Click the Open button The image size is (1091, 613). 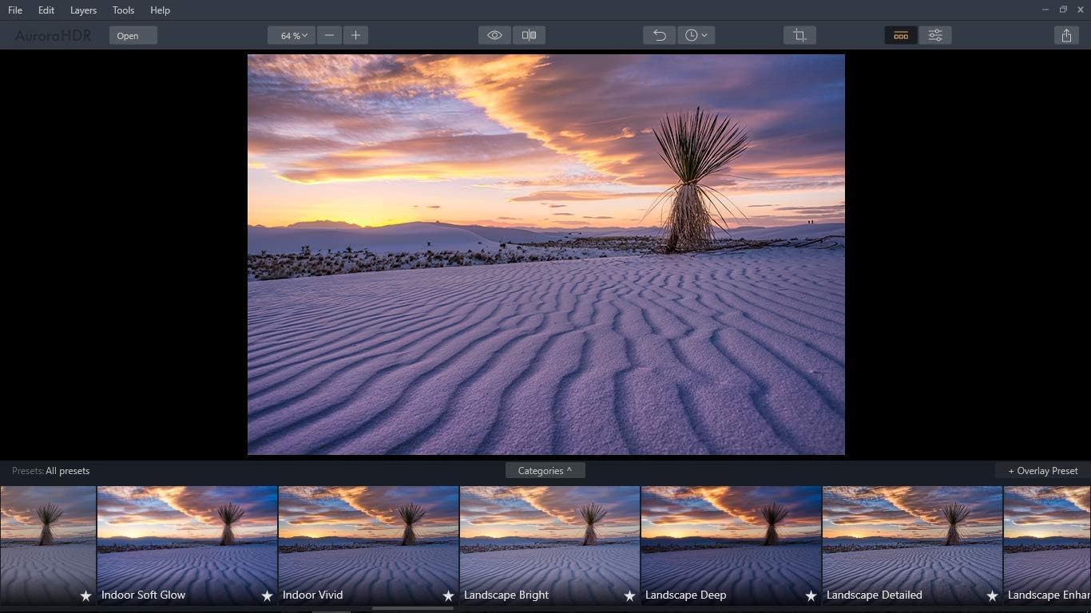click(133, 34)
